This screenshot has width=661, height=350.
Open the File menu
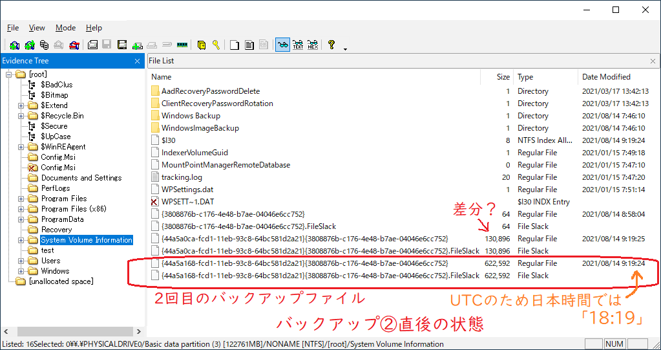point(13,28)
